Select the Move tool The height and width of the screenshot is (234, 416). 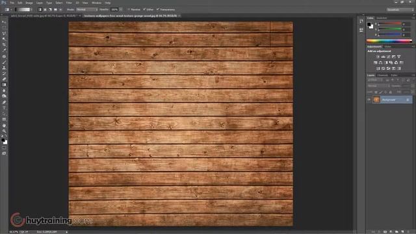coord(4,22)
